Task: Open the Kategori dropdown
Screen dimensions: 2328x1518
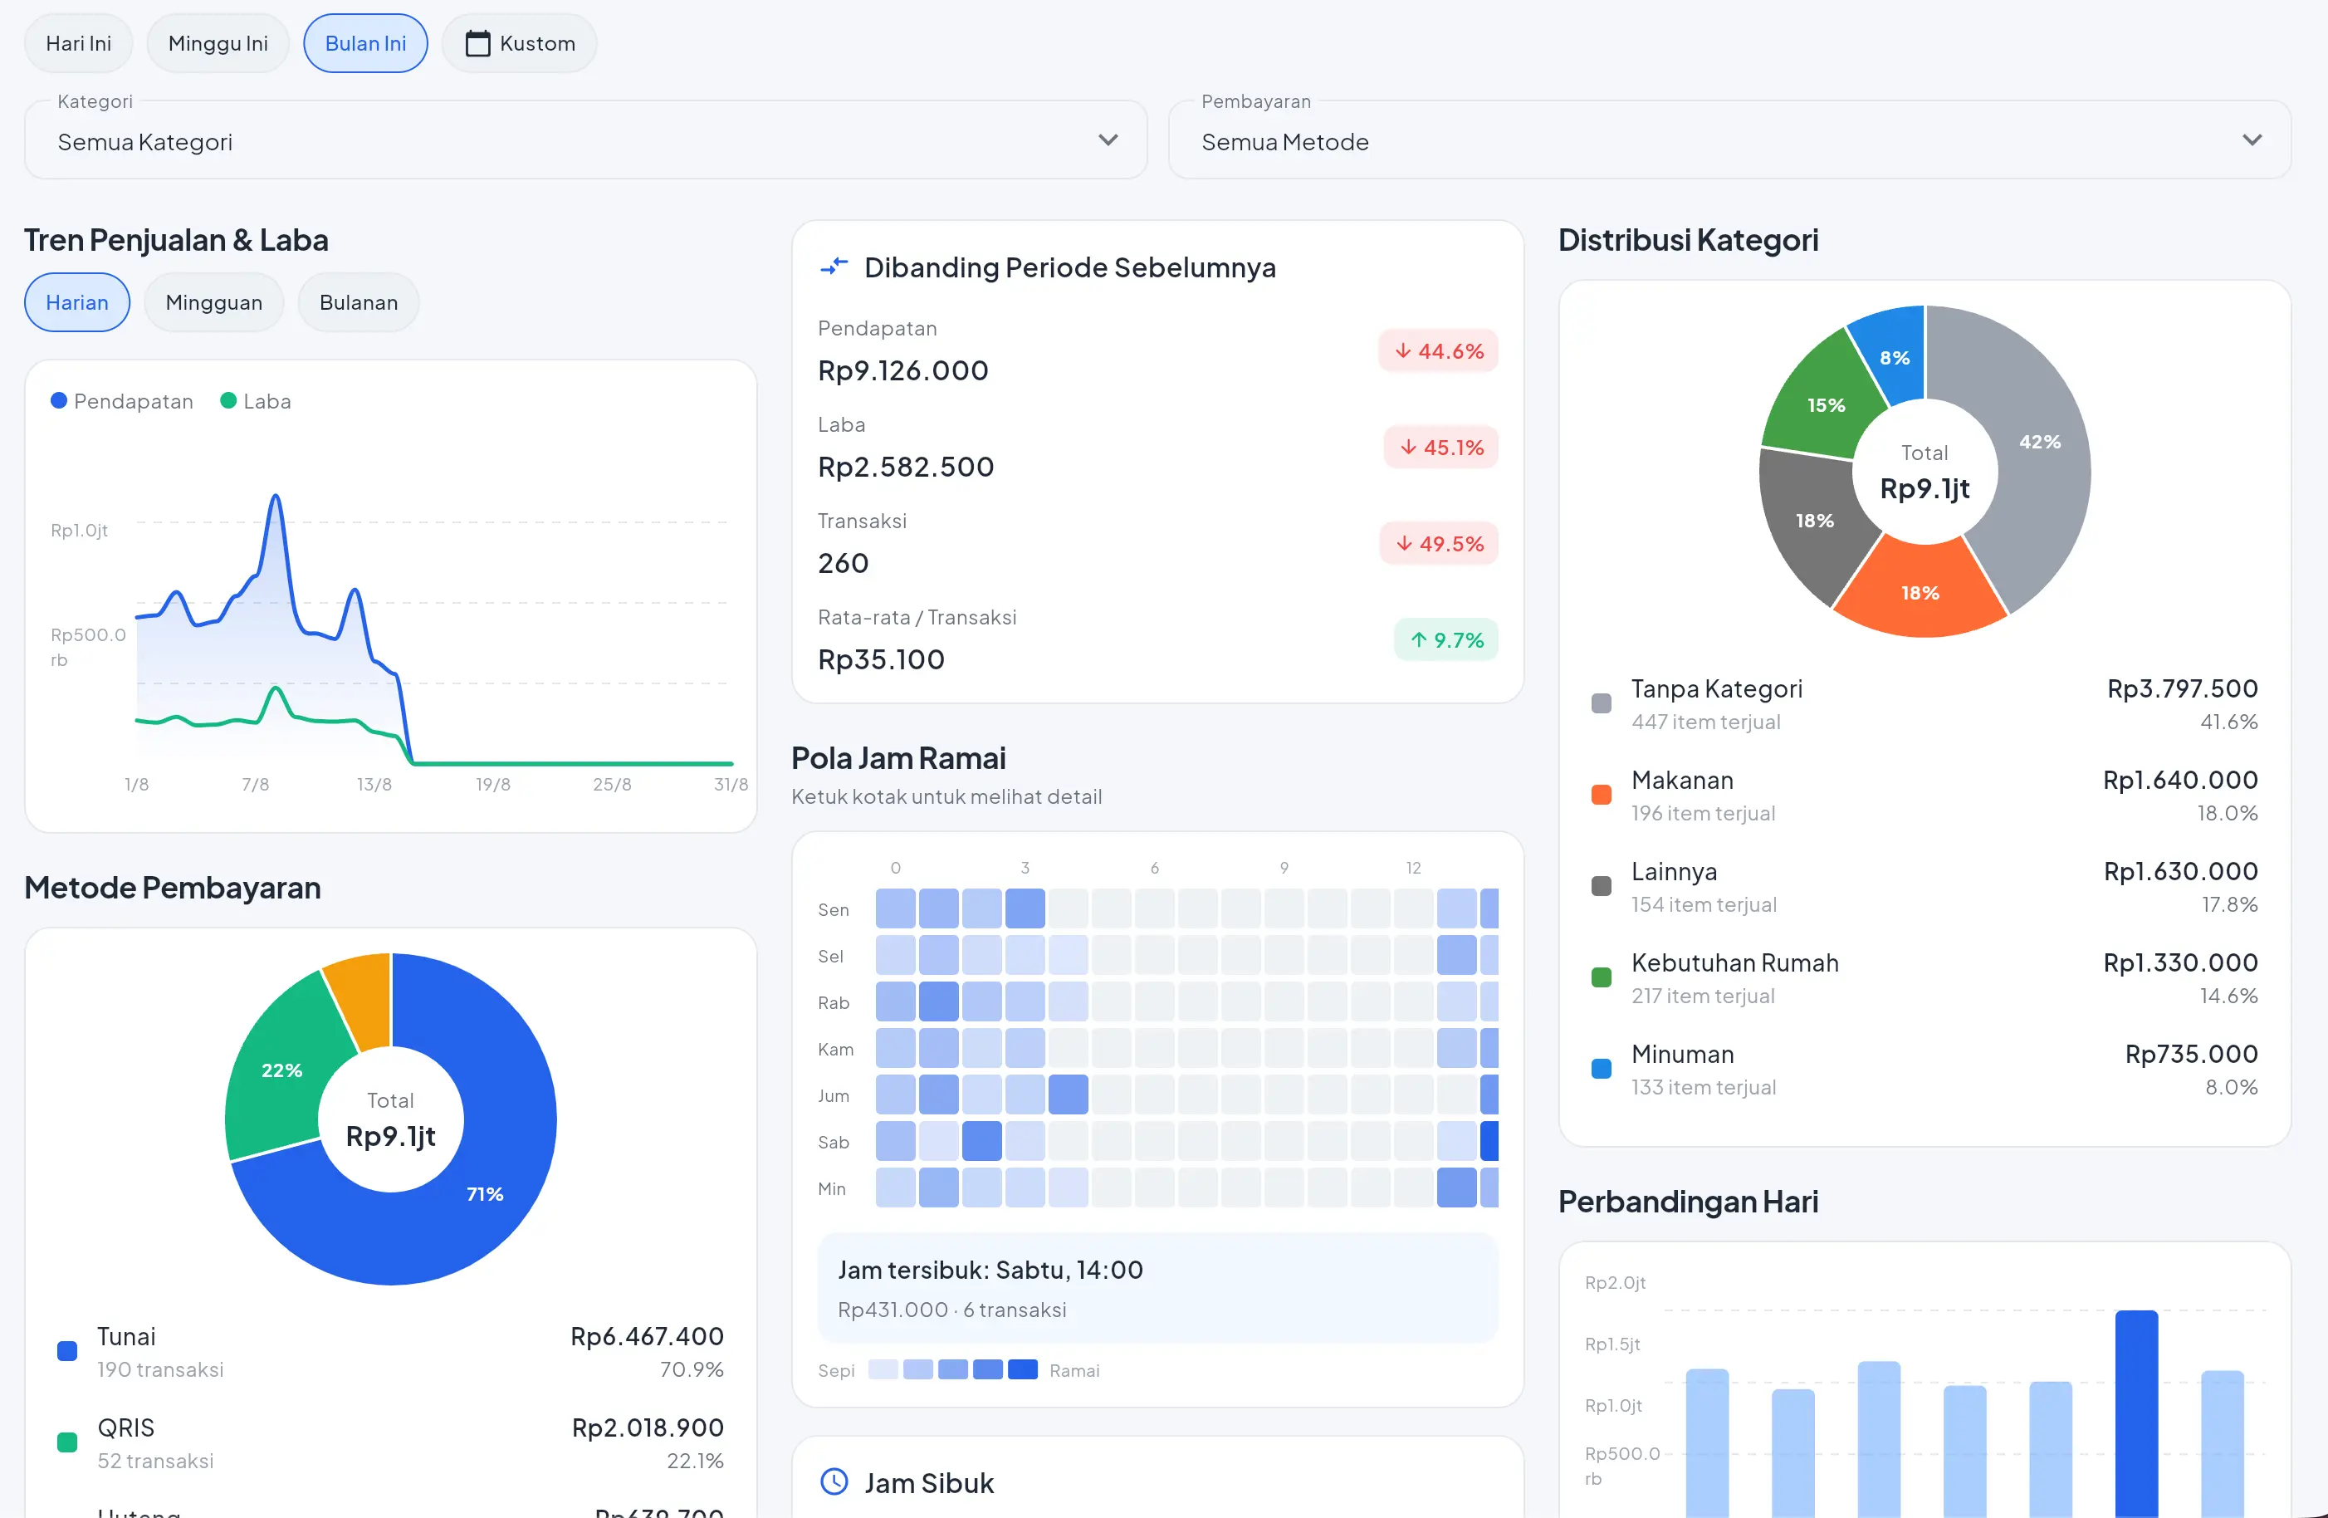Action: [x=586, y=141]
